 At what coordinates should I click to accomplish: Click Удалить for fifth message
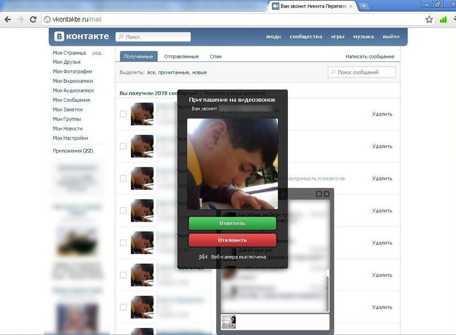382,243
